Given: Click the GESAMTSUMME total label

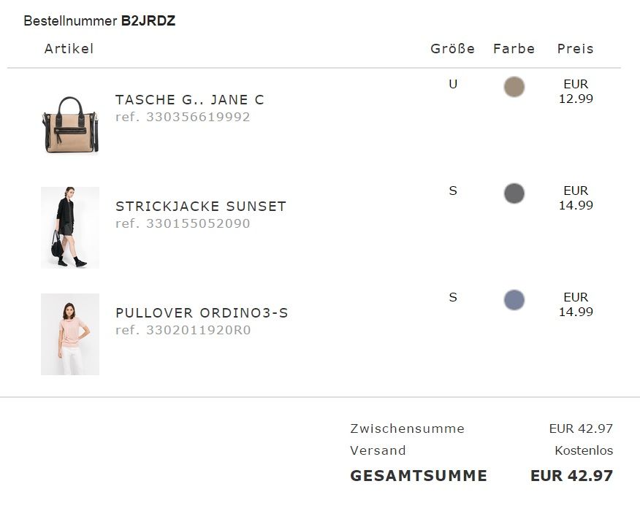Looking at the screenshot, I should click(x=419, y=476).
